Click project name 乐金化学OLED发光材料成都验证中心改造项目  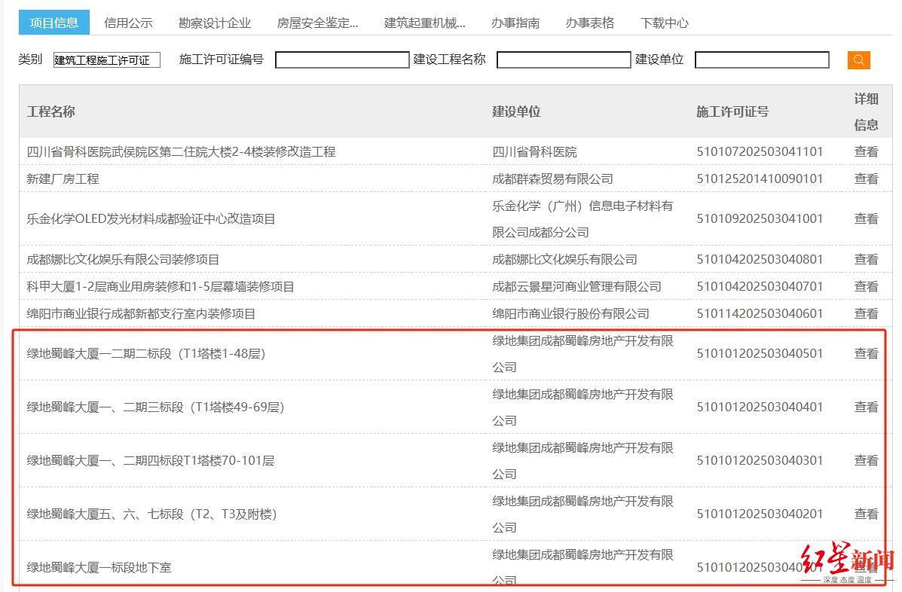click(x=151, y=219)
